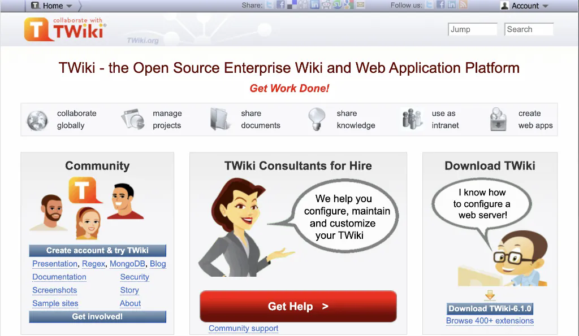Click the collaborate globally globe icon

click(37, 119)
